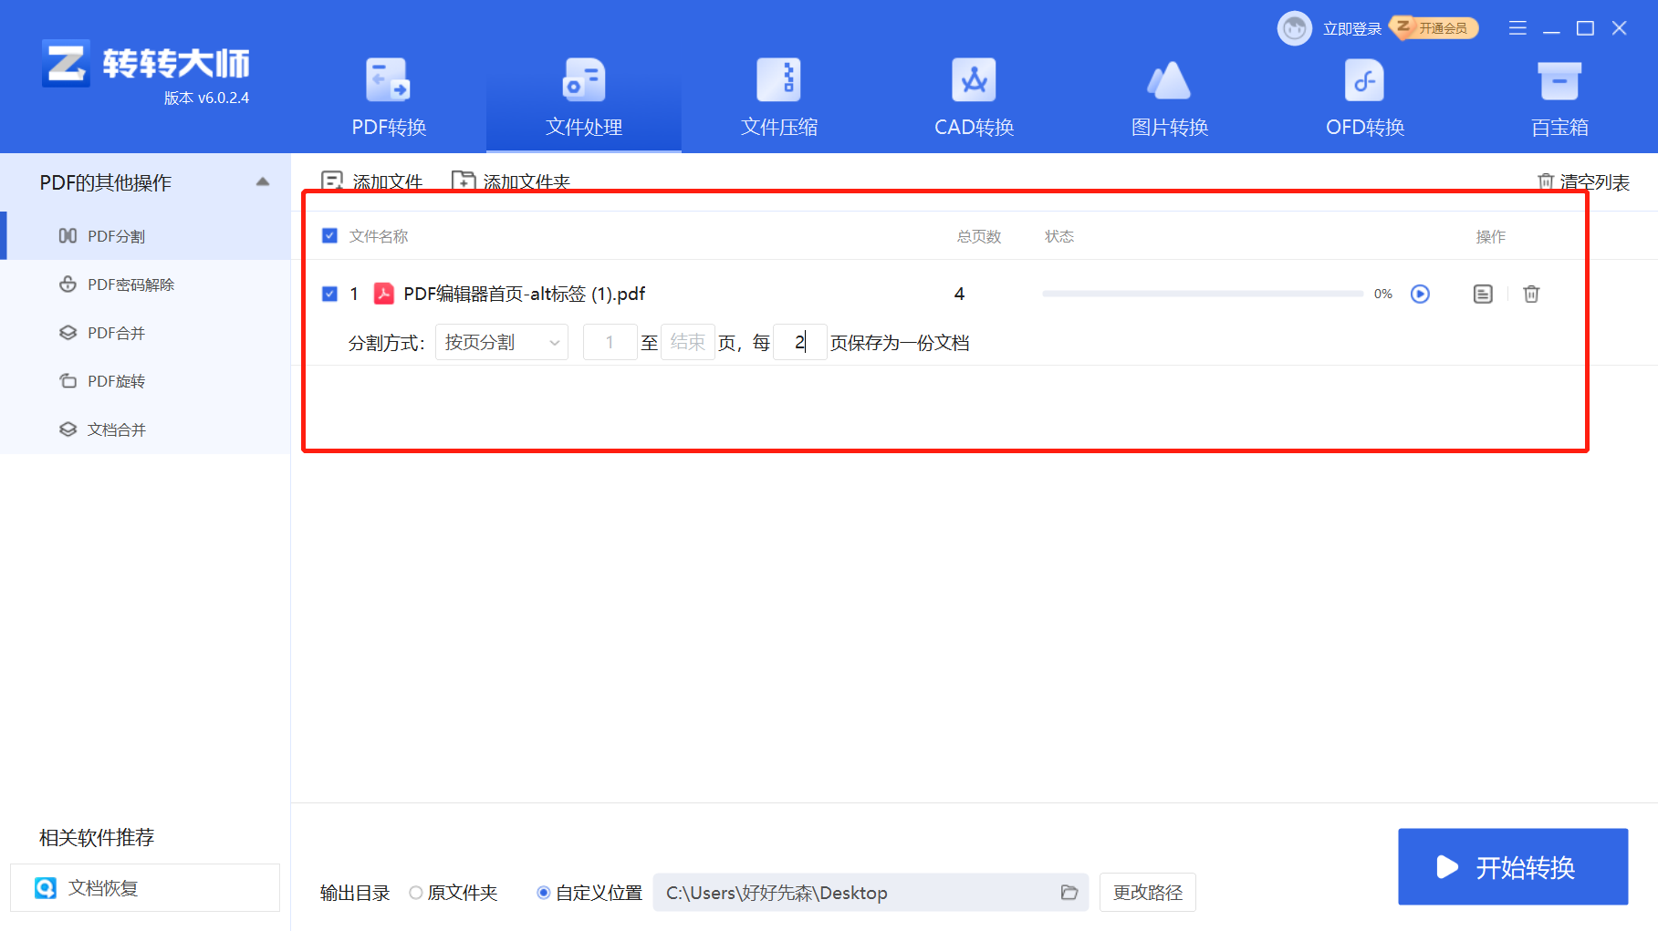Open the 按页分割 split method dropdown
The width and height of the screenshot is (1658, 931).
501,342
